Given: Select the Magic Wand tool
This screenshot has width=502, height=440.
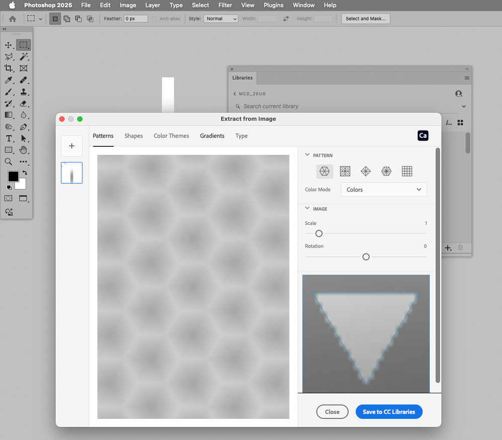Looking at the screenshot, I should coord(24,57).
